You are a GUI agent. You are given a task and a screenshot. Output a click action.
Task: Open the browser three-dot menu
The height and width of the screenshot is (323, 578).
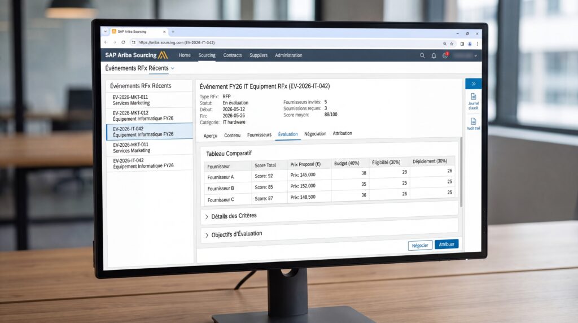tap(477, 44)
